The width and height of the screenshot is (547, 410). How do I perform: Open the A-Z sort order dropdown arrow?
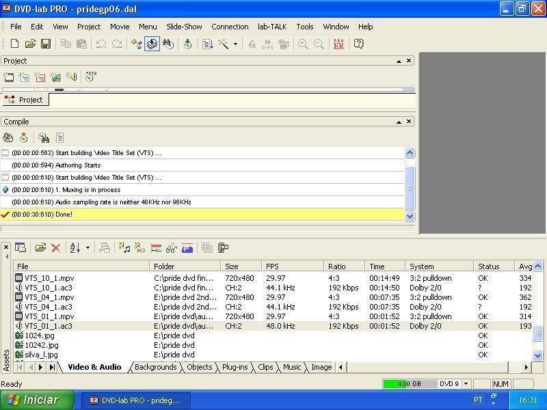(x=88, y=248)
